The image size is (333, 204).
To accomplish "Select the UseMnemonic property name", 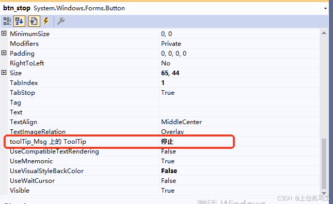I will coord(31,161).
